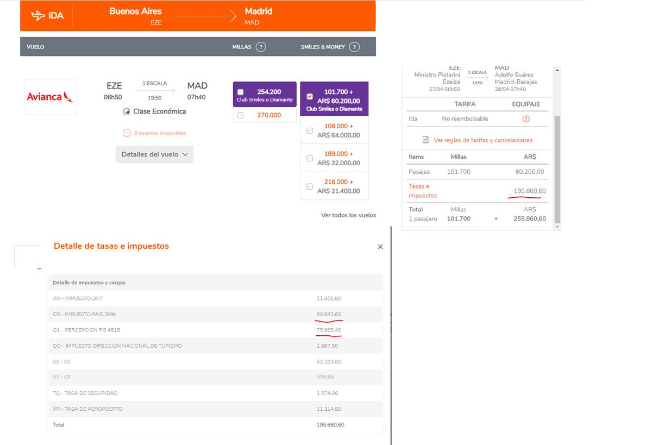This screenshot has height=445, width=652.
Task: Click the 9 asientos disponibles text
Action: (x=160, y=133)
